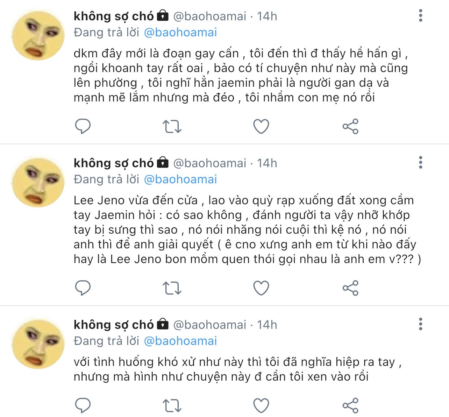Open the profile avatar on the last tweet
This screenshot has height=417, width=449.
[38, 344]
